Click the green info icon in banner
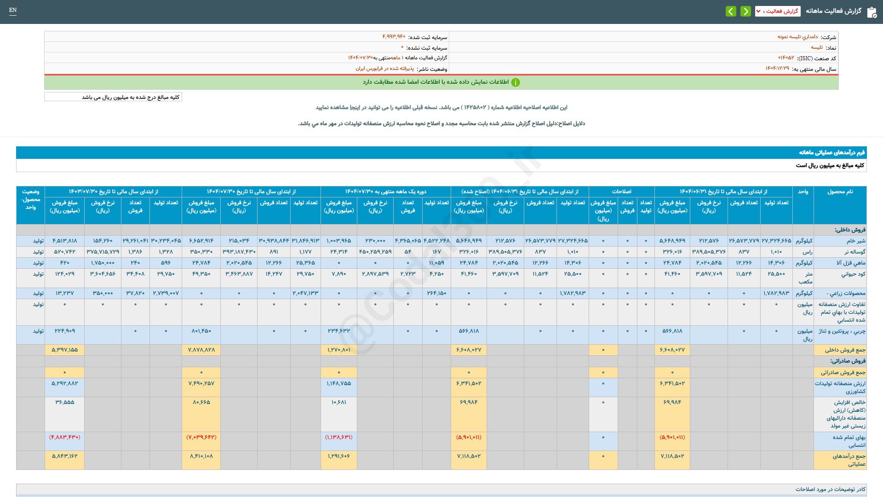The width and height of the screenshot is (883, 497). [x=516, y=82]
